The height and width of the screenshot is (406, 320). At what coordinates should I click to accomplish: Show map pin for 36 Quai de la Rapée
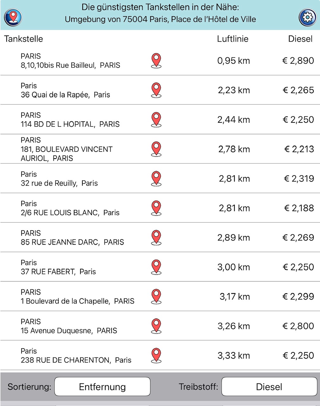pos(156,90)
